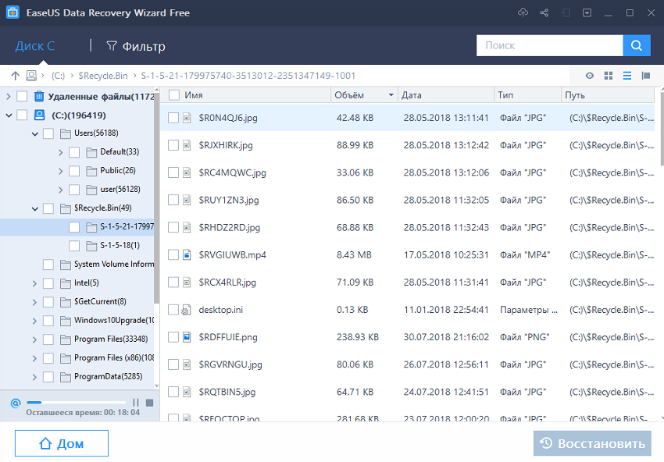Expand the user(56128) folder

[61, 190]
